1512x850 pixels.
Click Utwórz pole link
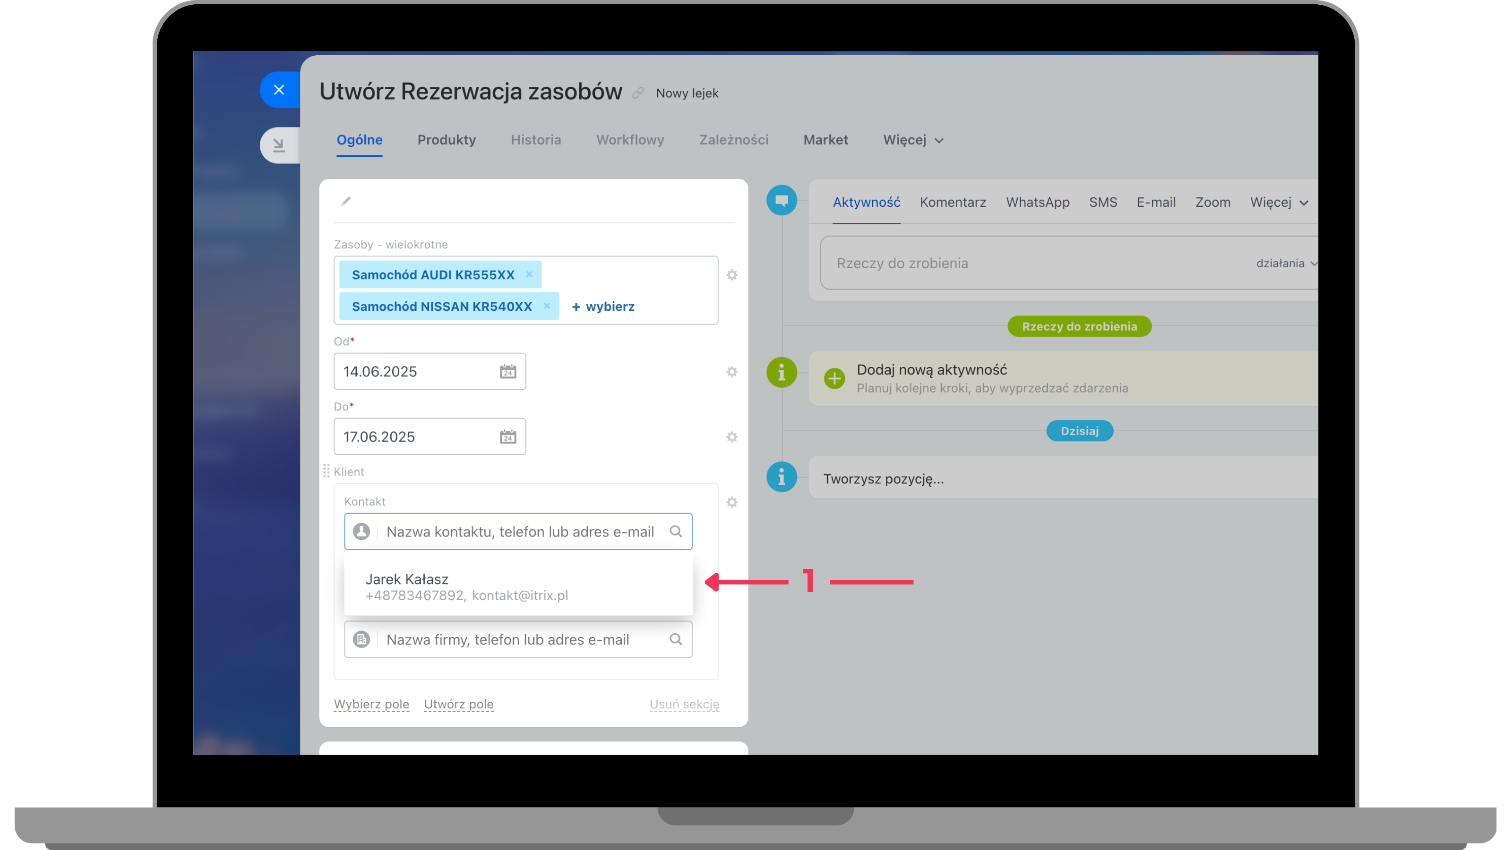(458, 704)
